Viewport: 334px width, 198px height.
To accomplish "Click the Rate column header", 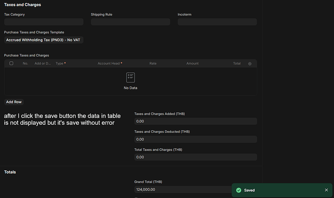I will [x=153, y=64].
